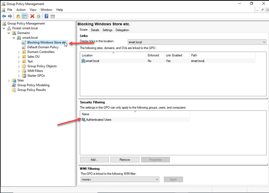The height and width of the screenshot is (193, 269).
Task: Click the Group Policy Management root icon
Action: click(x=4, y=23)
